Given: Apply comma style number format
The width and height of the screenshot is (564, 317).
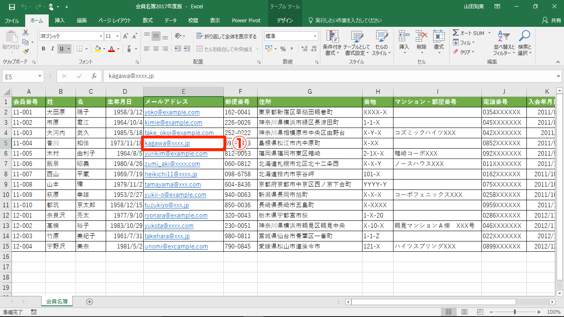Looking at the screenshot, I should (293, 49).
